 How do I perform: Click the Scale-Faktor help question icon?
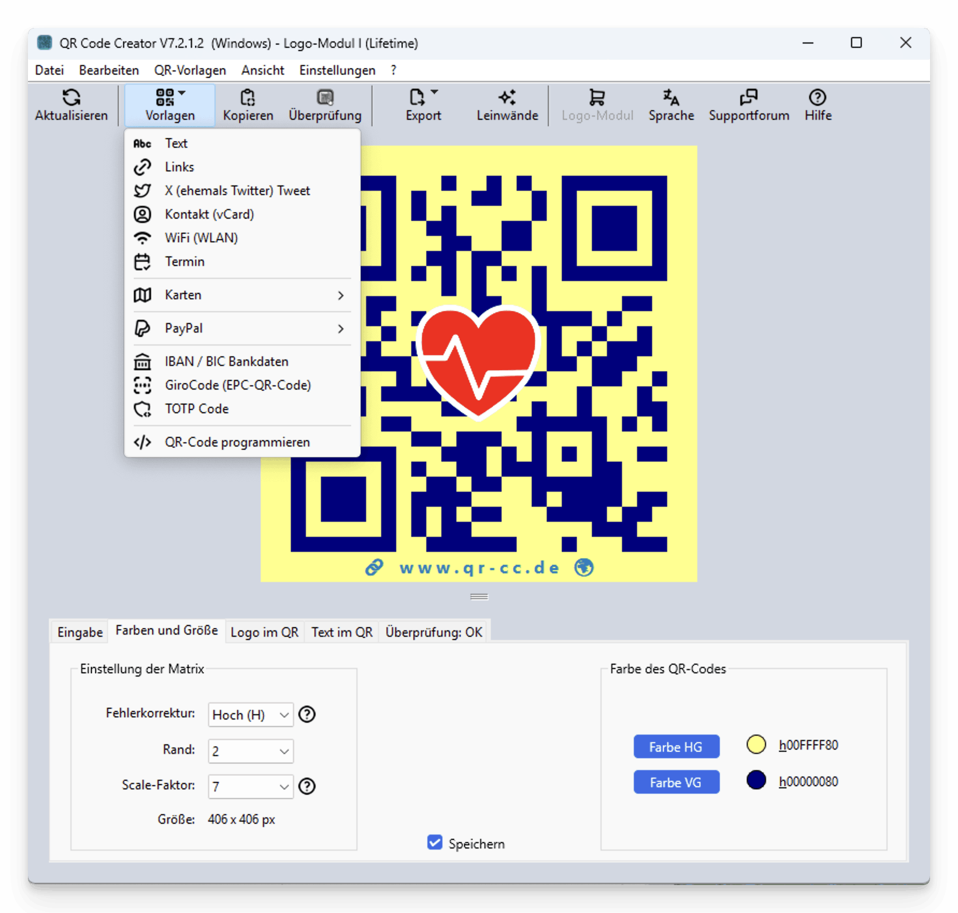coord(307,786)
